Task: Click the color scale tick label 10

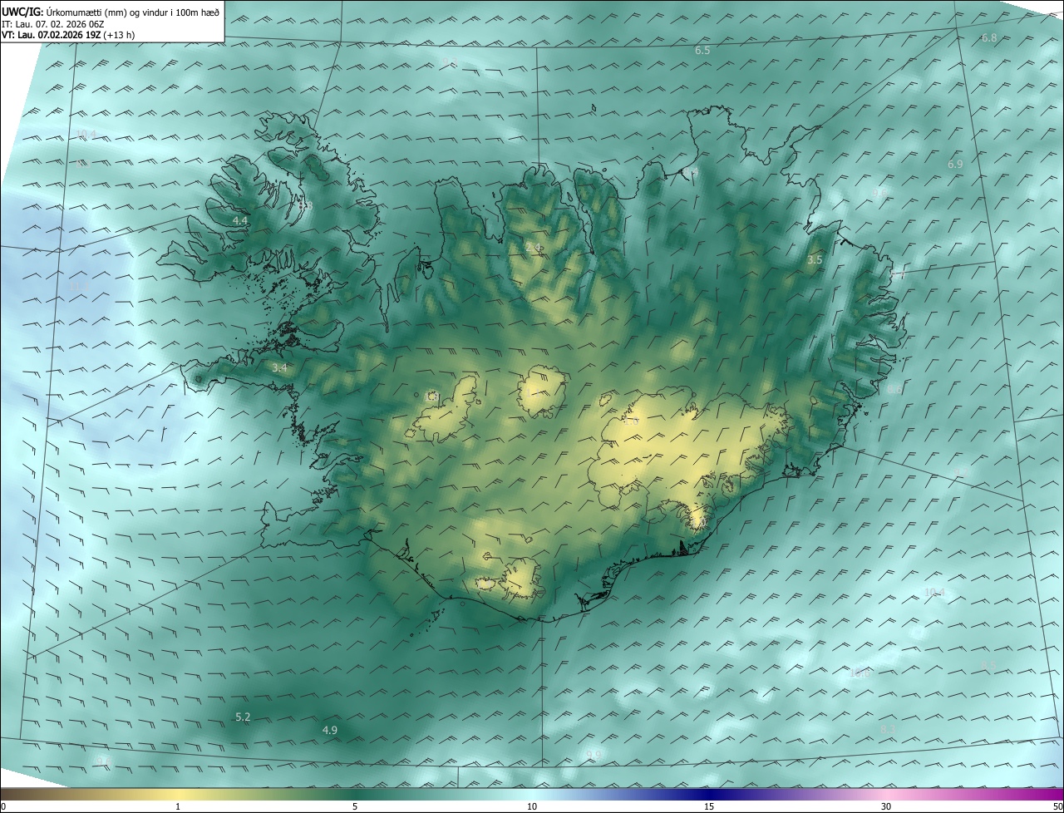Action: pos(532,806)
